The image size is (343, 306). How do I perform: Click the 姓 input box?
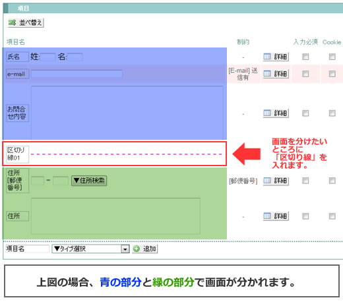[x=47, y=57]
